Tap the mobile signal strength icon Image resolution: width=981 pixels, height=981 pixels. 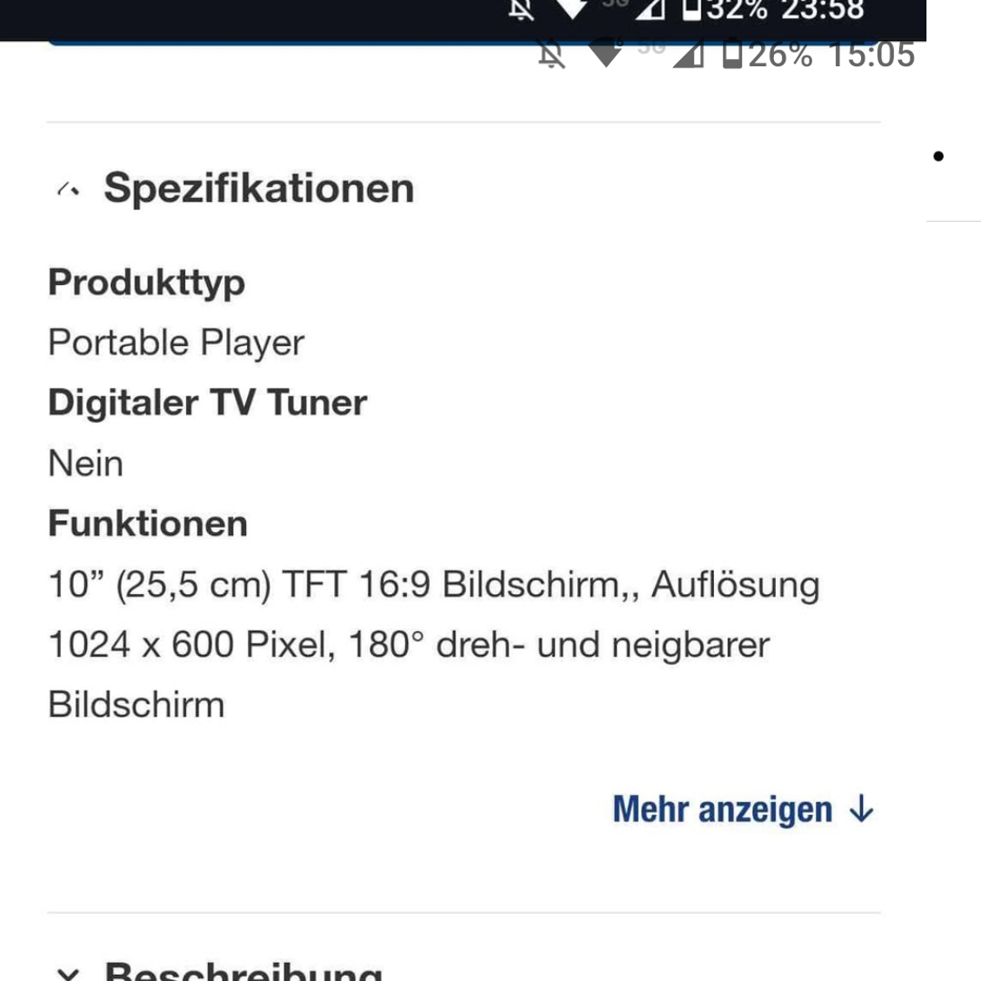pos(688,55)
